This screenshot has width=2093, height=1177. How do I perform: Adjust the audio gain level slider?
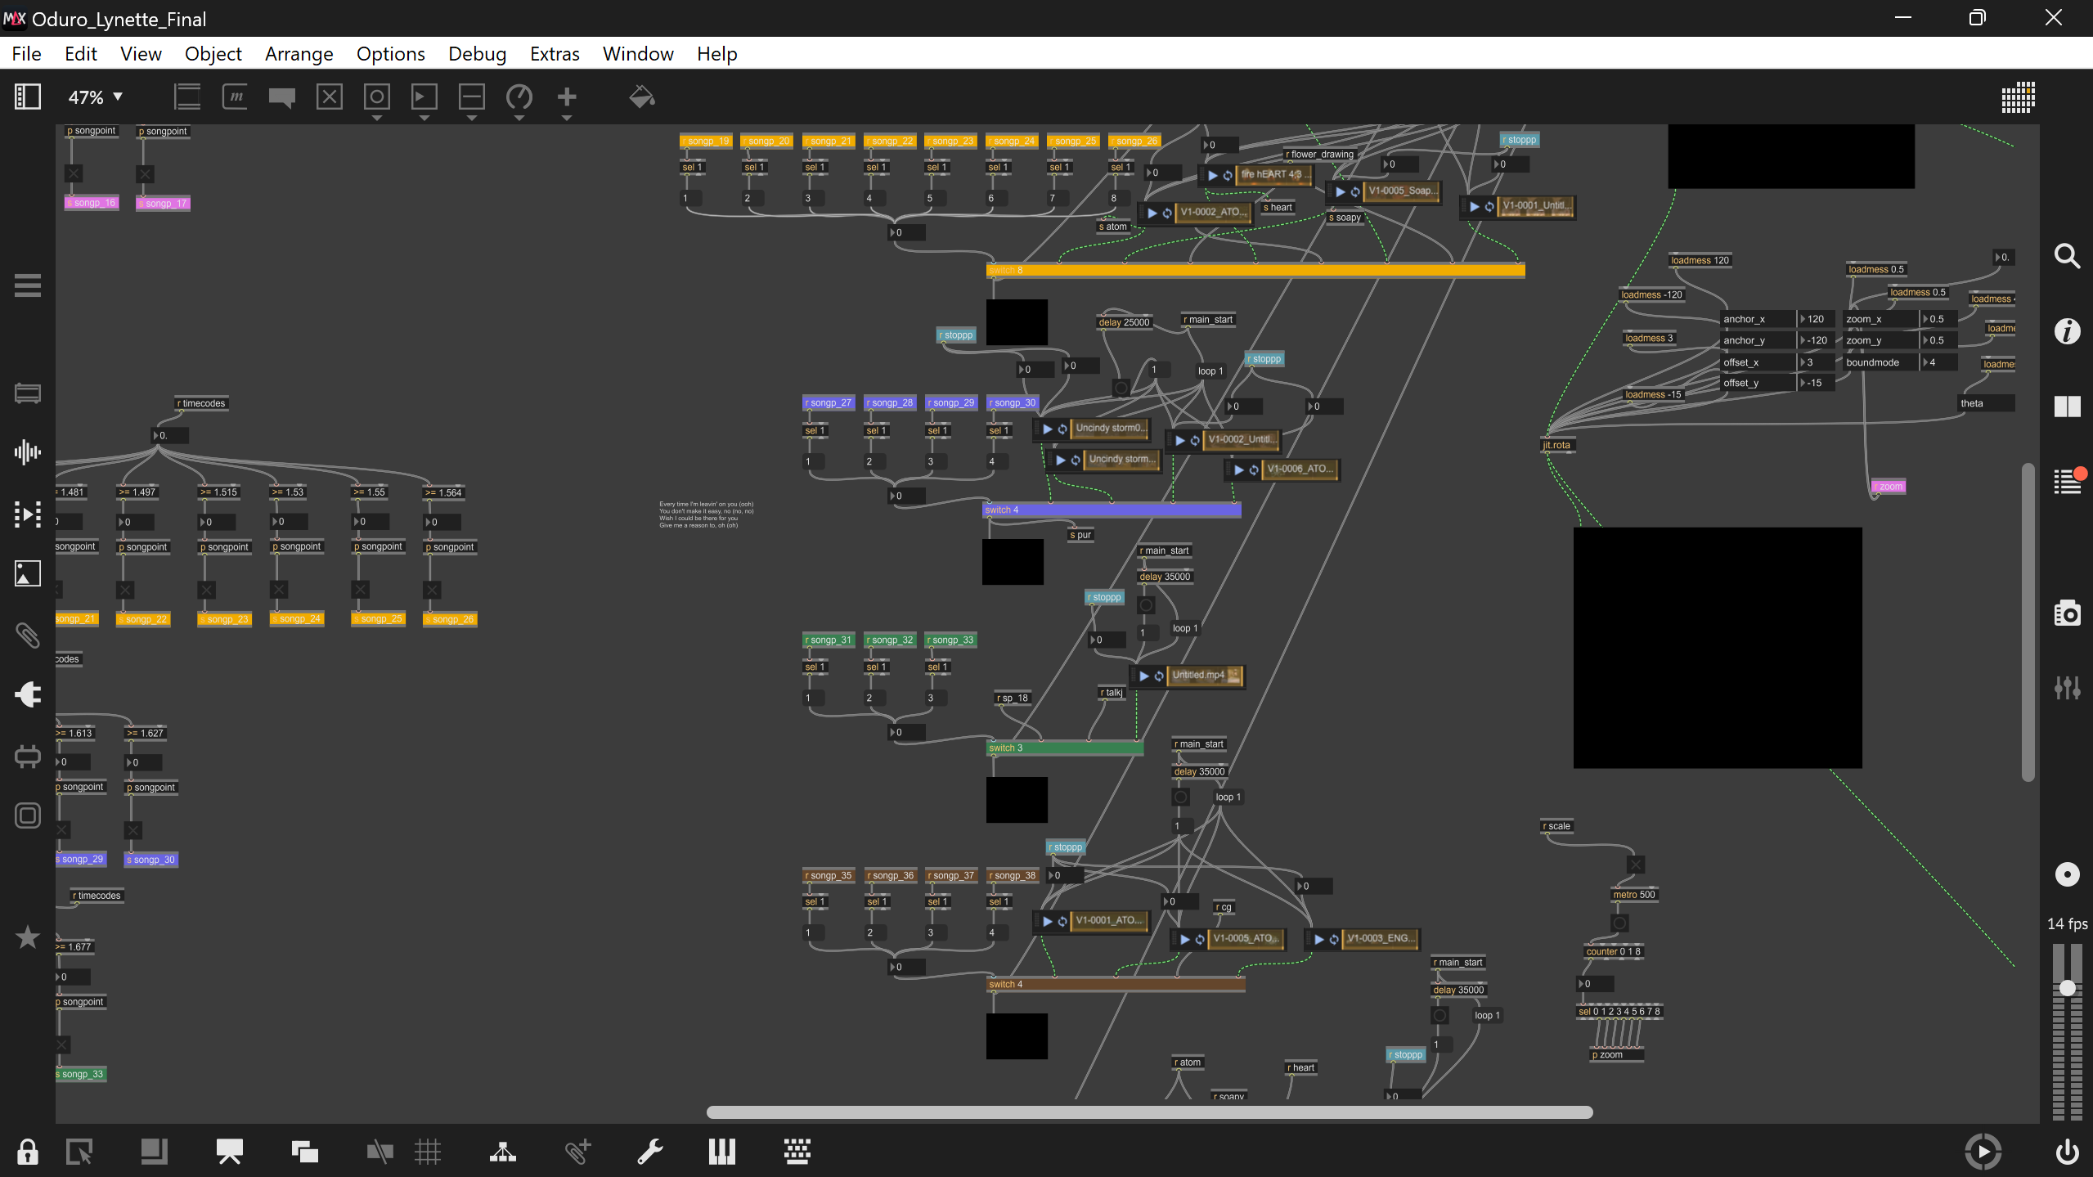click(2067, 988)
